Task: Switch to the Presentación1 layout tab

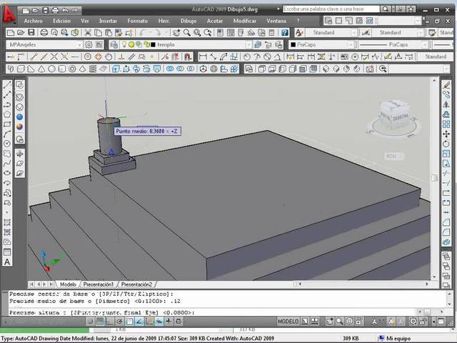Action: pyautogui.click(x=99, y=284)
